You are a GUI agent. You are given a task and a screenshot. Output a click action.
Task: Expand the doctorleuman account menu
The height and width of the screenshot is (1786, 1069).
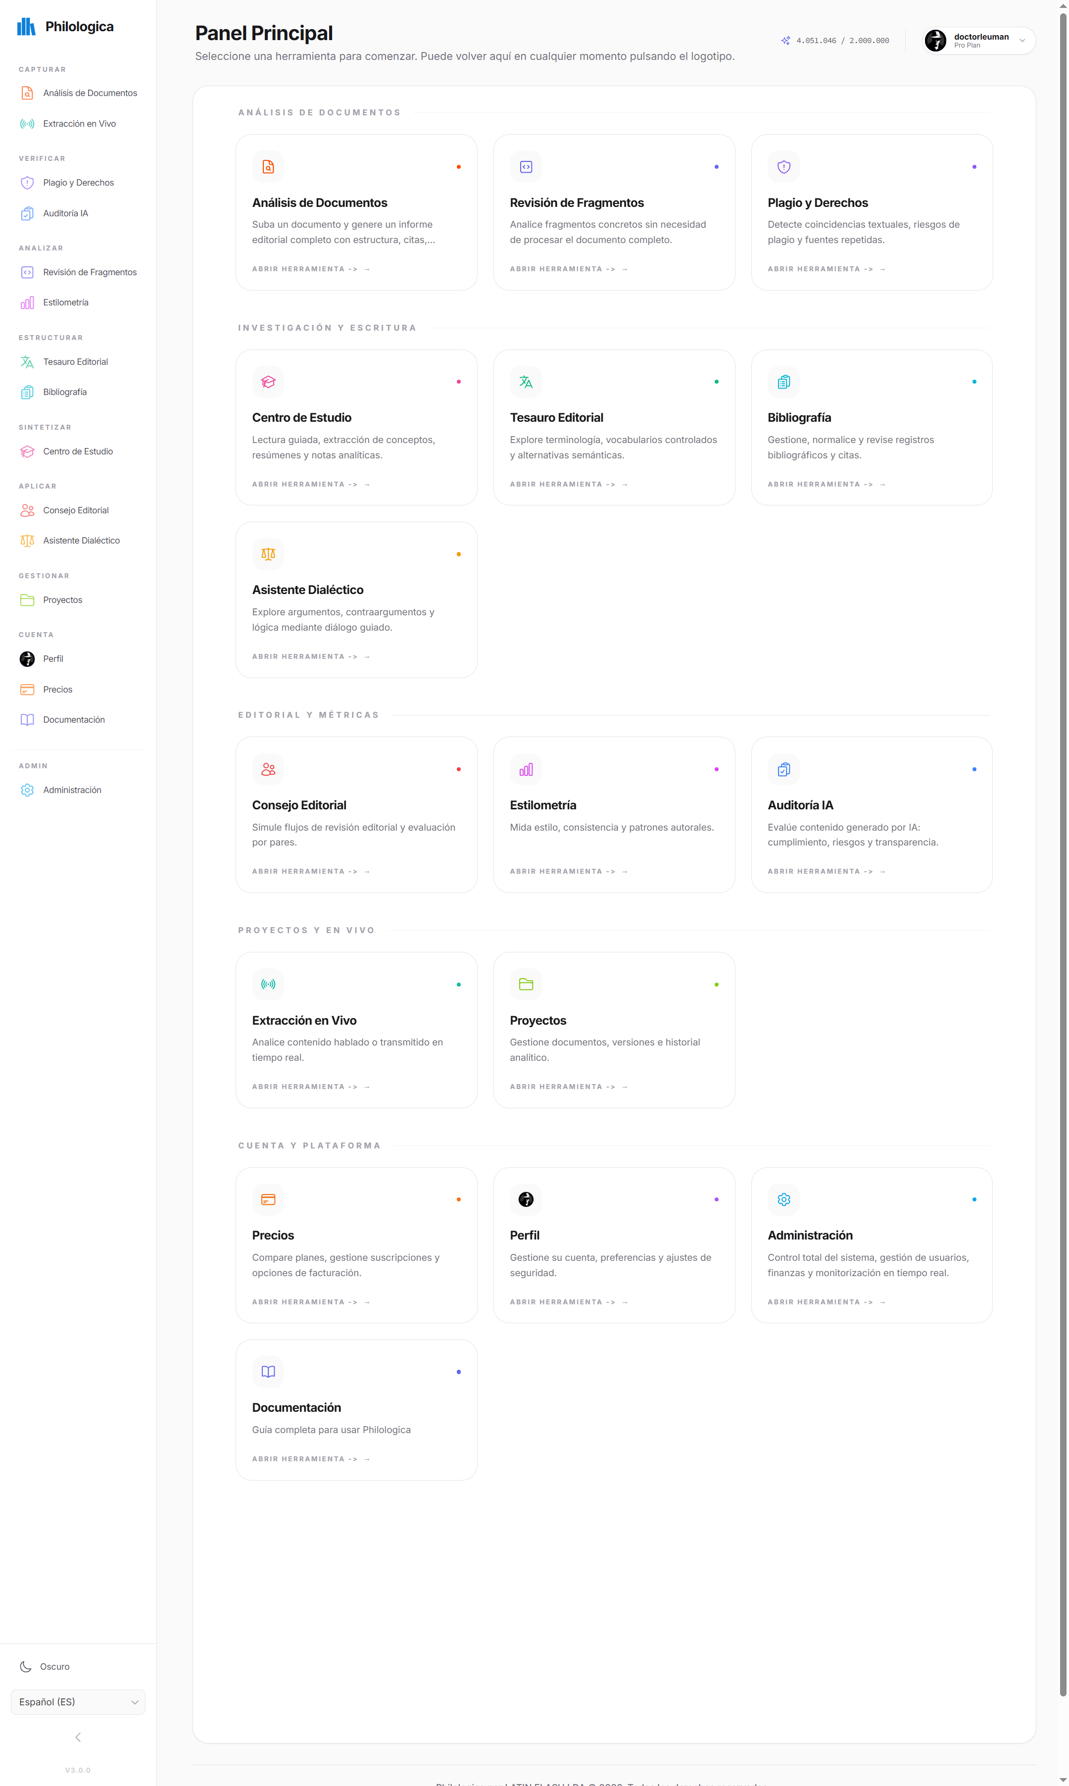coord(978,41)
